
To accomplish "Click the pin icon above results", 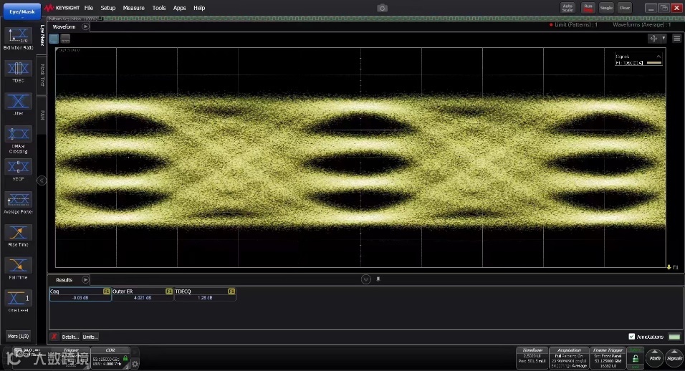I will tap(378, 279).
